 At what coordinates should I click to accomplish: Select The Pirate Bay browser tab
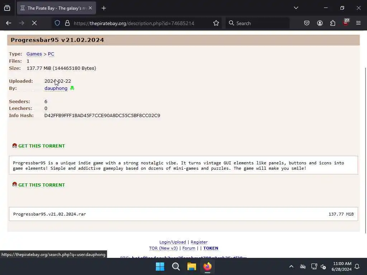[x=56, y=8]
